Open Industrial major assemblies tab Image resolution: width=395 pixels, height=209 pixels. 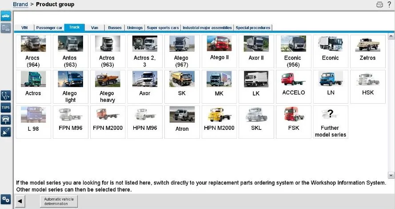(207, 28)
